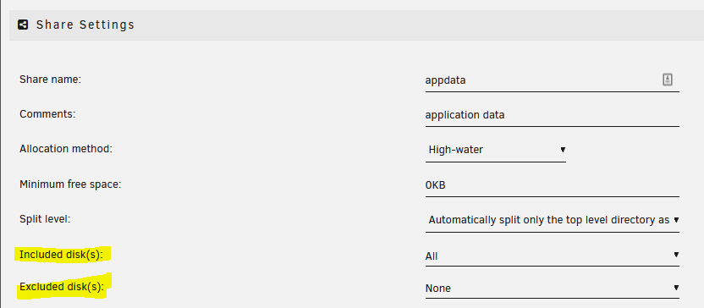Screen dimensions: 704x308
Task: Click the share icon beside Share Settings
Action: [23, 25]
